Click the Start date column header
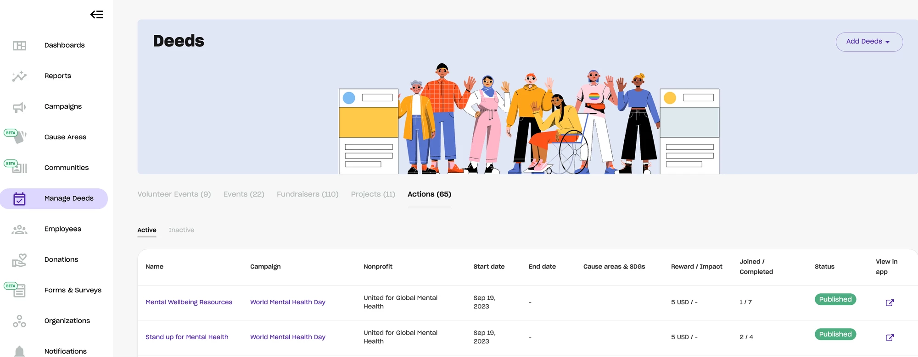Viewport: 918px width, 357px height. click(x=489, y=267)
